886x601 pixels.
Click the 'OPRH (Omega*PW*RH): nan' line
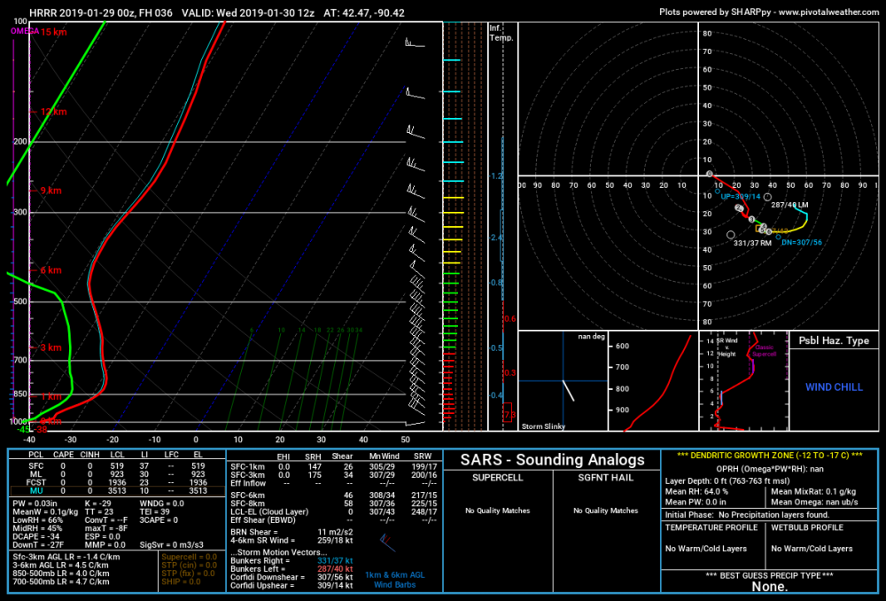point(770,469)
